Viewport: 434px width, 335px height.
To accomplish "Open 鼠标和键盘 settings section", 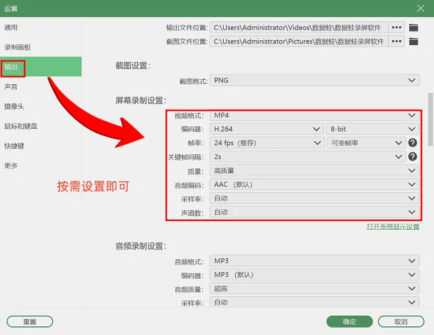I will pos(41,126).
